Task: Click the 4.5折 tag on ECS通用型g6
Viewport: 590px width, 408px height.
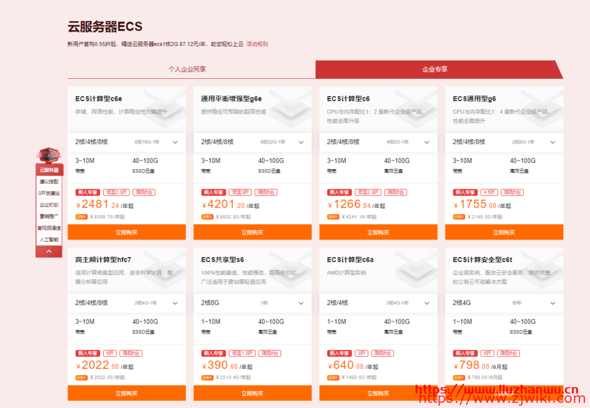Action: click(x=490, y=192)
